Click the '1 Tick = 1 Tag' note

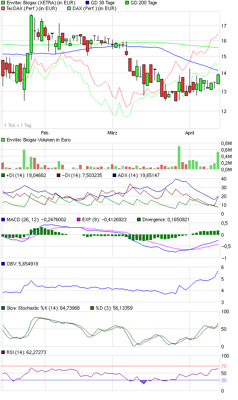pos(18,125)
